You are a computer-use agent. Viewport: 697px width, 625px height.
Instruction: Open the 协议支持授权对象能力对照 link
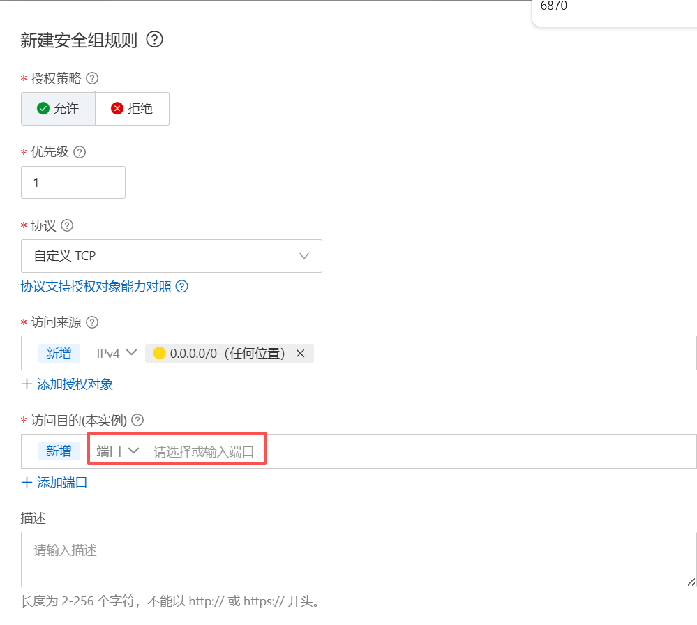(x=96, y=287)
